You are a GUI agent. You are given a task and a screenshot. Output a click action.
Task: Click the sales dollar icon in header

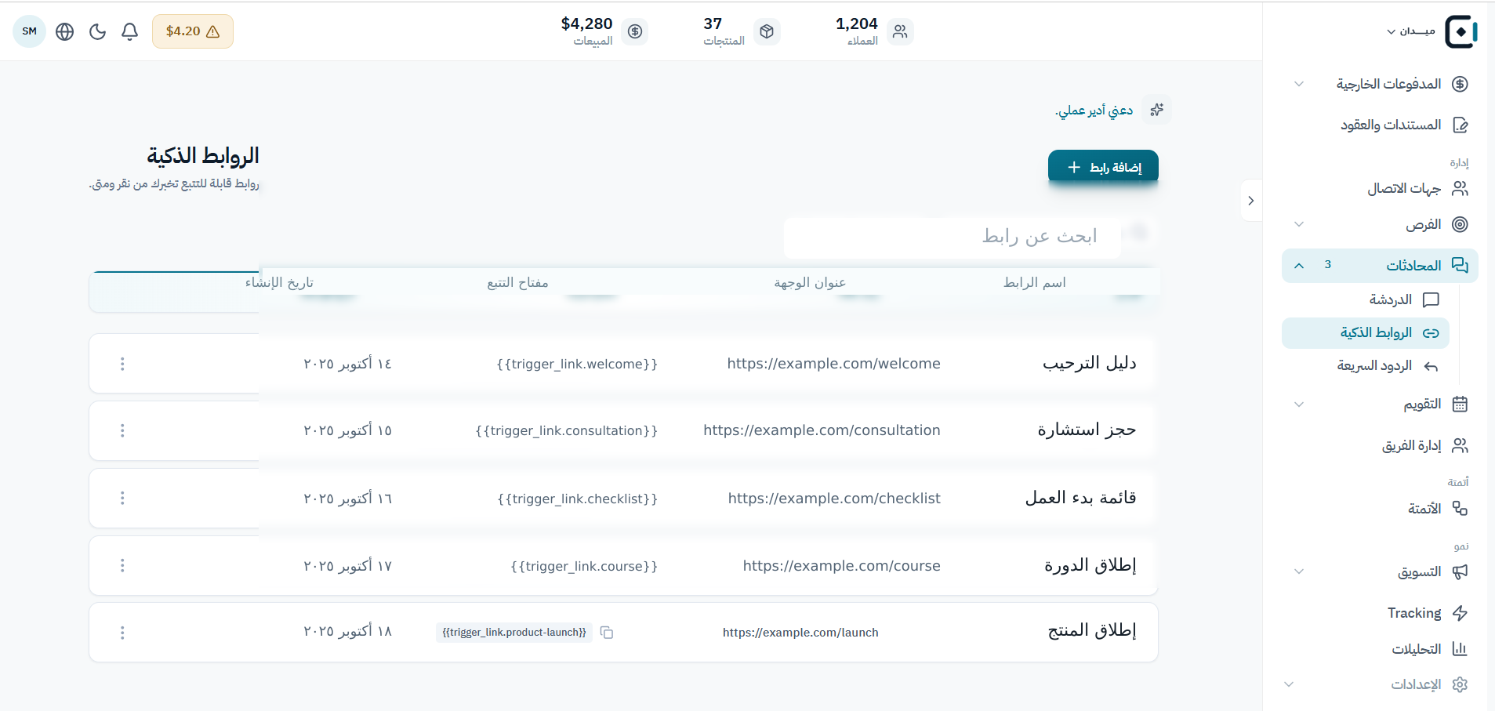pos(635,31)
